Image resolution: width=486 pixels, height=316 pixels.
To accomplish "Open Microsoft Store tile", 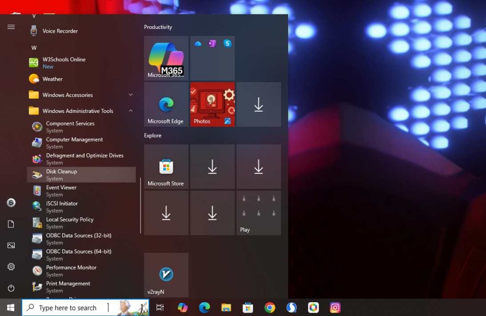I will point(166,167).
